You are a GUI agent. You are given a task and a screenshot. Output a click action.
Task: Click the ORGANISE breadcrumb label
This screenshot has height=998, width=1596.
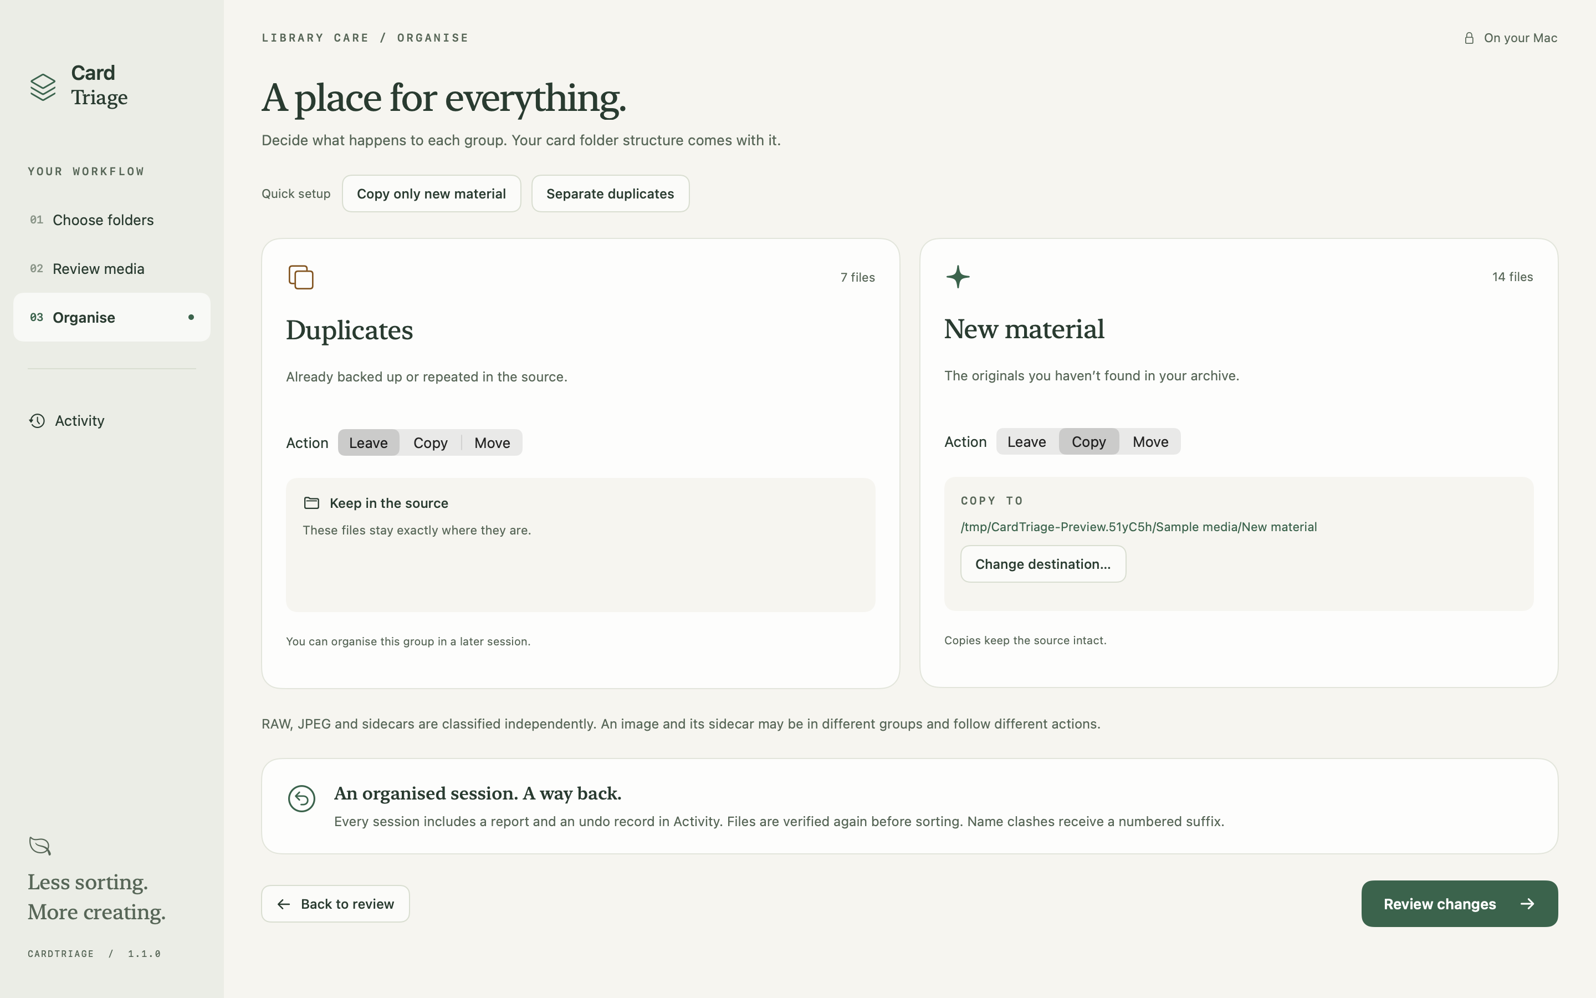(433, 38)
